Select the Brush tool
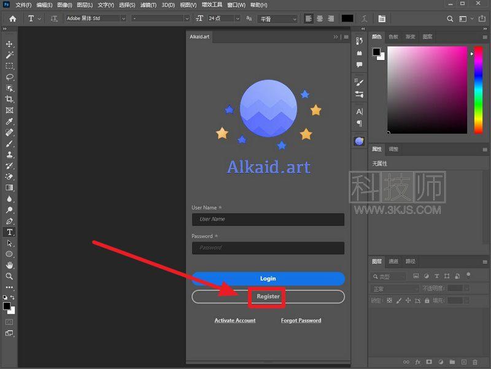This screenshot has width=491, height=369. coord(9,143)
